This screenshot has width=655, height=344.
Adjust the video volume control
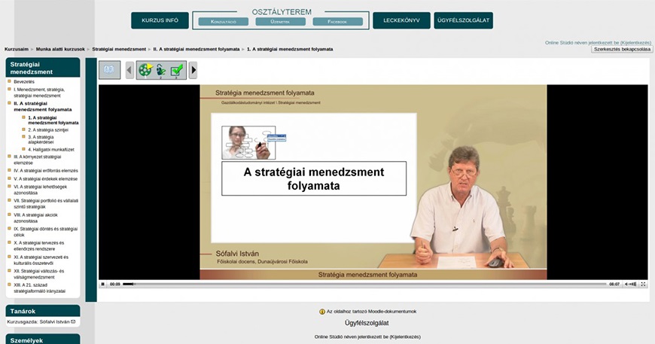(x=630, y=284)
